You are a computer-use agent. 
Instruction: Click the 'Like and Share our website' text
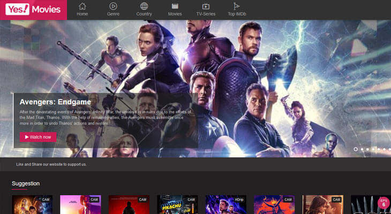coord(51,164)
